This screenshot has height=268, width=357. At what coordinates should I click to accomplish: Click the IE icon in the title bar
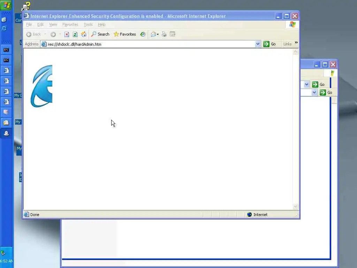tap(26, 16)
